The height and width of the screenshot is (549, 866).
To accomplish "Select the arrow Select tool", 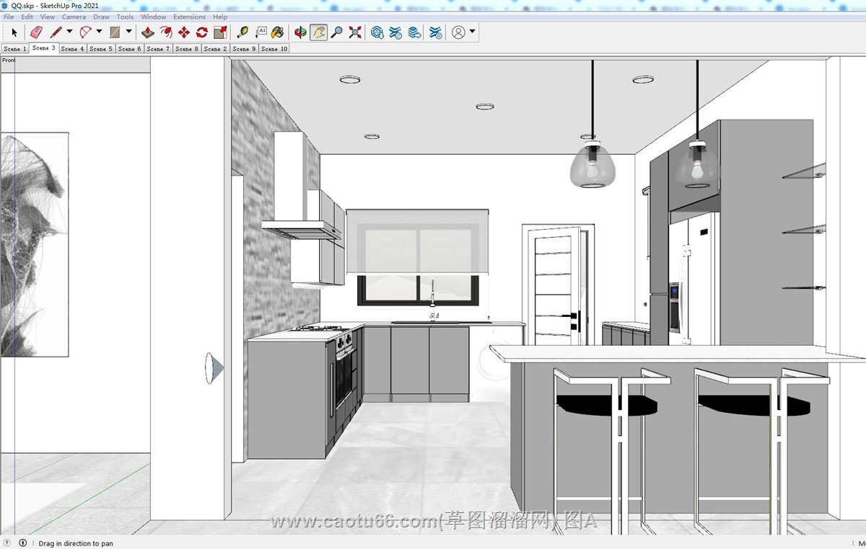I will pos(14,32).
